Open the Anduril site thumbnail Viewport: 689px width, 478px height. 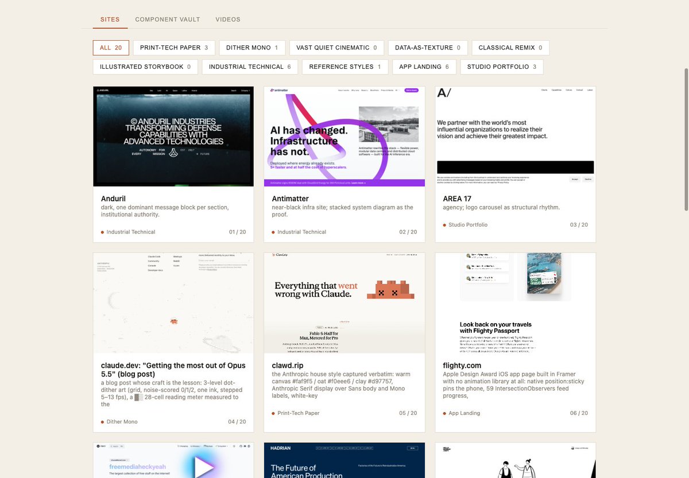pyautogui.click(x=173, y=136)
